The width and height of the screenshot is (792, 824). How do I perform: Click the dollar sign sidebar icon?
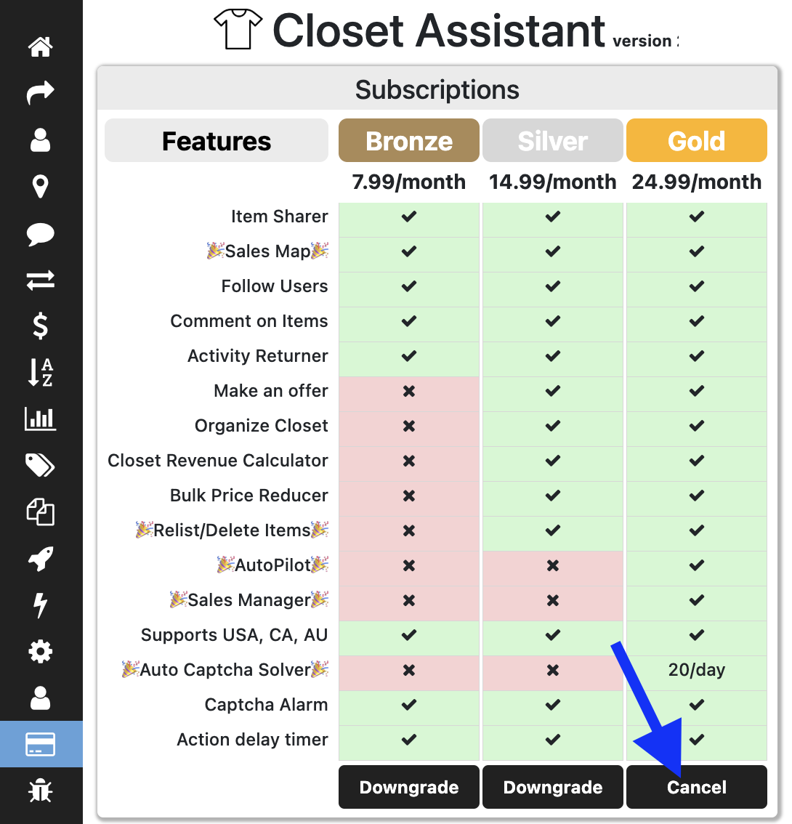pos(41,326)
